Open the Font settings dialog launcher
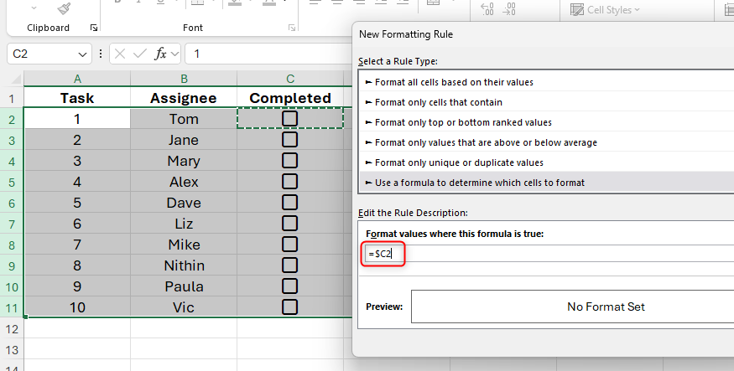Screen dimensions: 734x371 [291, 28]
